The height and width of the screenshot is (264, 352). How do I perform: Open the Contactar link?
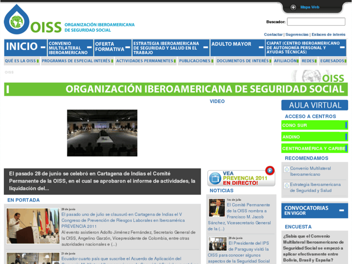[x=273, y=34]
